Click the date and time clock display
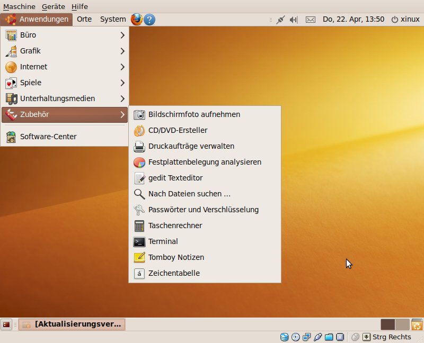Image resolution: width=424 pixels, height=343 pixels. click(x=353, y=19)
